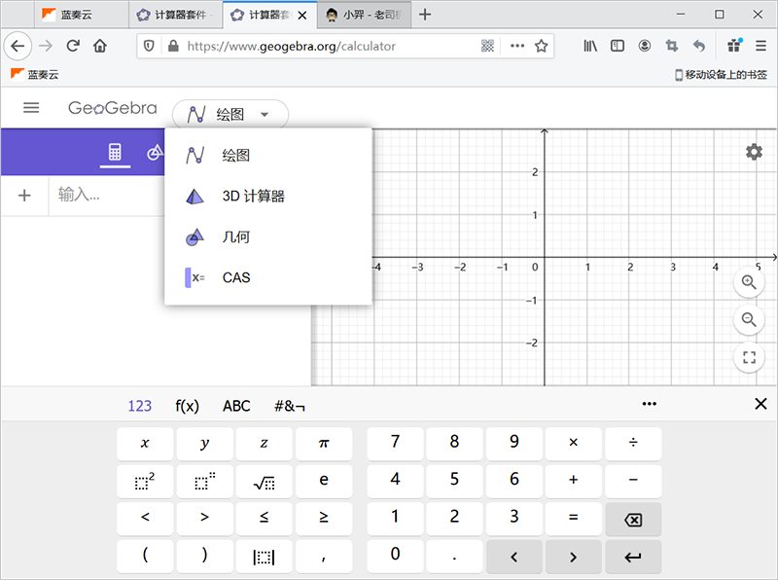Switch keyboard to f(x) tab

point(187,406)
